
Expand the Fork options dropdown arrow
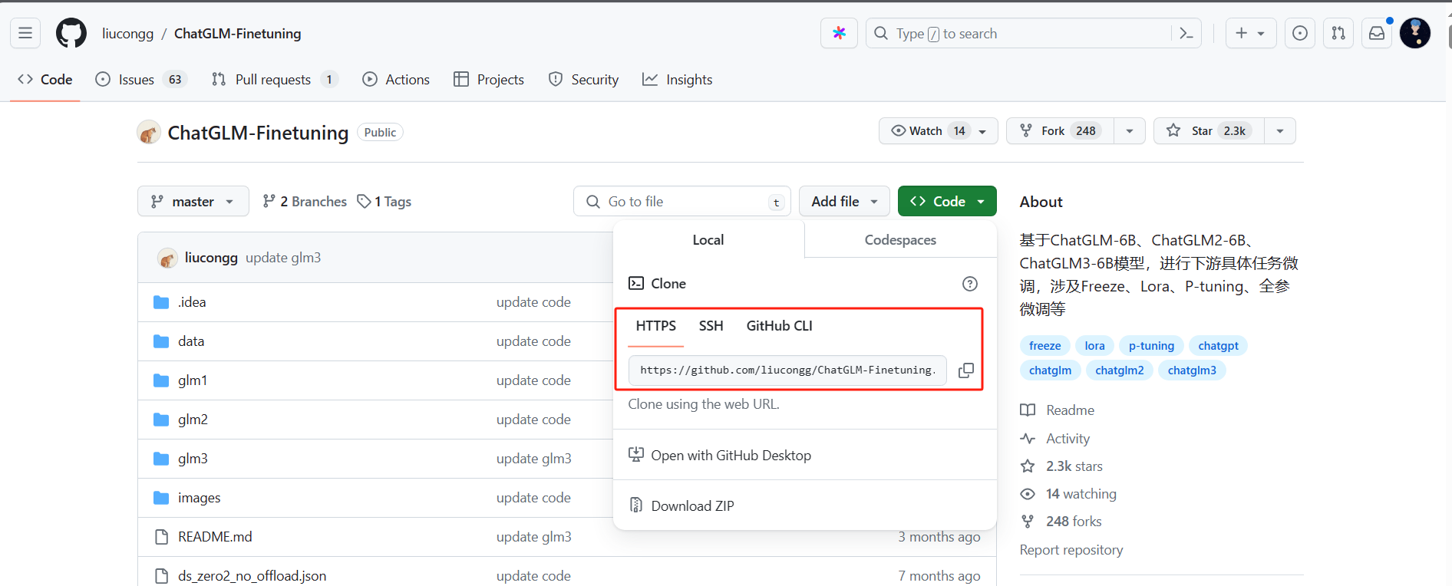[1130, 131]
